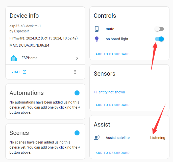Expand the ESPHome integration chevron
This screenshot has height=162, width=173.
77,58
